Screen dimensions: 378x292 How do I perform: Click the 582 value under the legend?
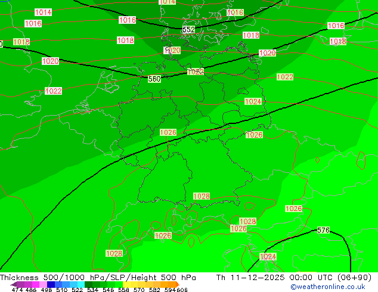[x=154, y=290]
